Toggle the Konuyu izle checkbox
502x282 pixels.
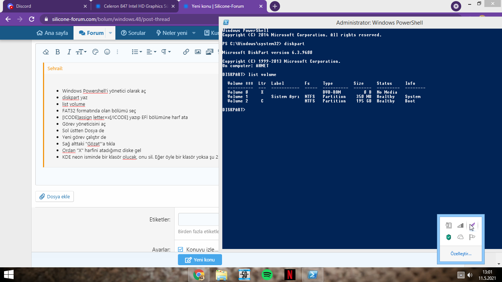180,250
